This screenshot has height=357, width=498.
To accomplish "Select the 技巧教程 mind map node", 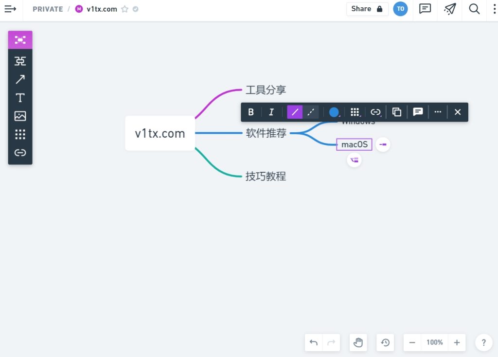I will (x=266, y=177).
